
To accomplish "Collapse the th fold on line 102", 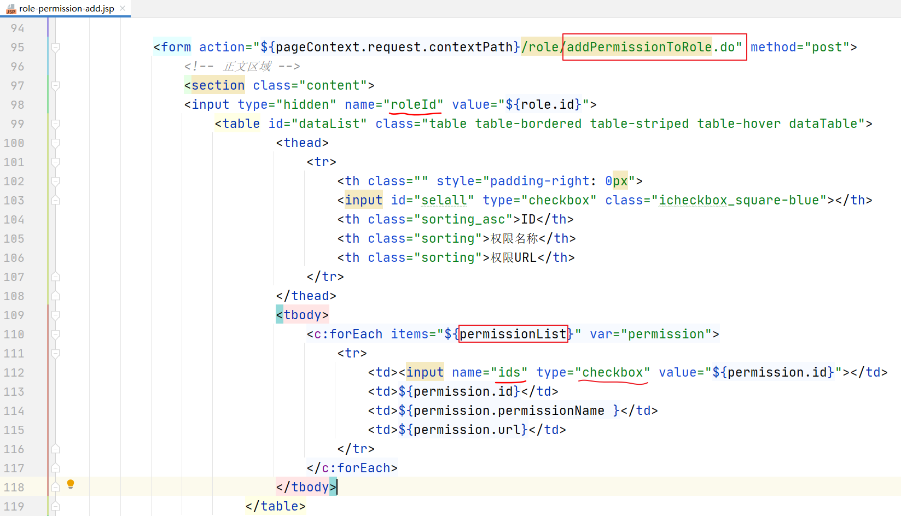I will click(55, 181).
